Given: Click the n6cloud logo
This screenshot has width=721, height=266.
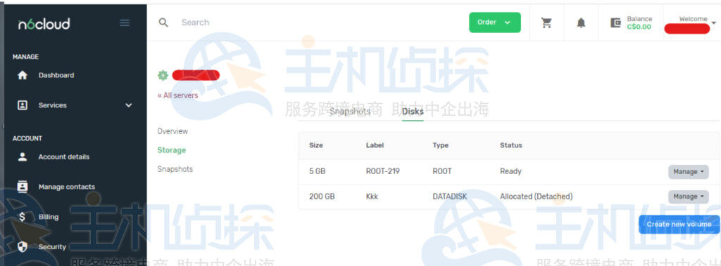Looking at the screenshot, I should (44, 23).
